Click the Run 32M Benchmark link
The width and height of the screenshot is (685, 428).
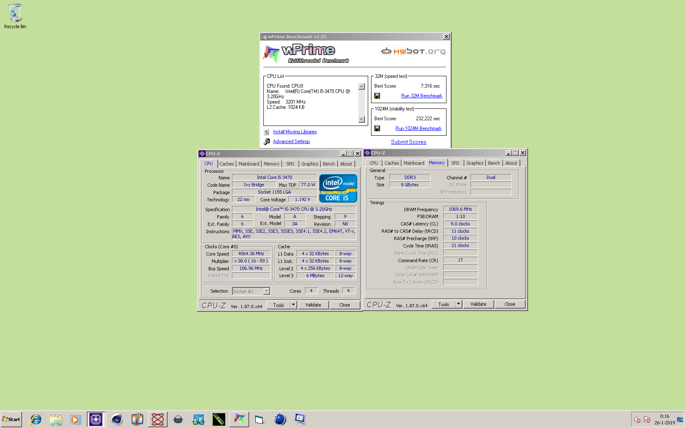pos(422,96)
